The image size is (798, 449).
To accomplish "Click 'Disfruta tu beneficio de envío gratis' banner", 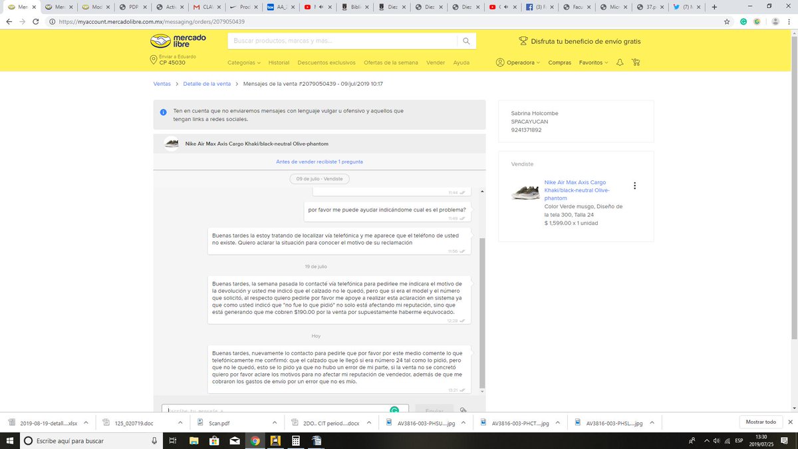I will click(579, 41).
